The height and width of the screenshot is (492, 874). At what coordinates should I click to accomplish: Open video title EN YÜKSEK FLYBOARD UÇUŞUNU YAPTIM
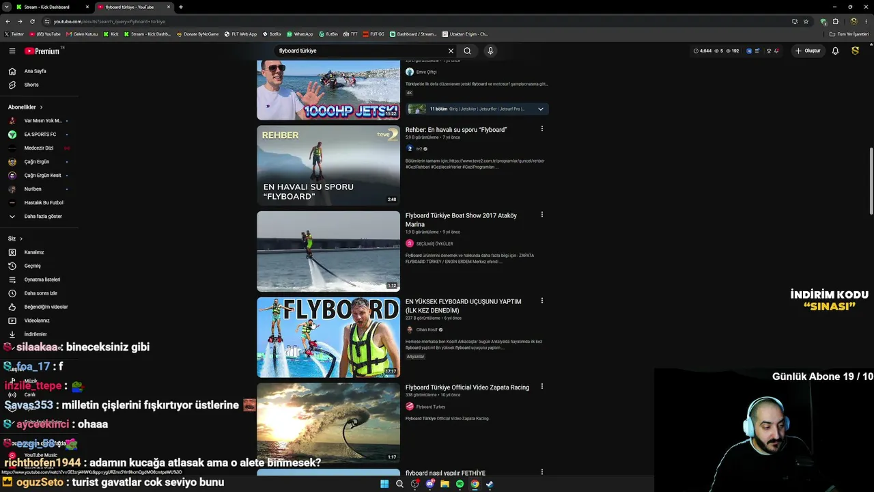463,306
